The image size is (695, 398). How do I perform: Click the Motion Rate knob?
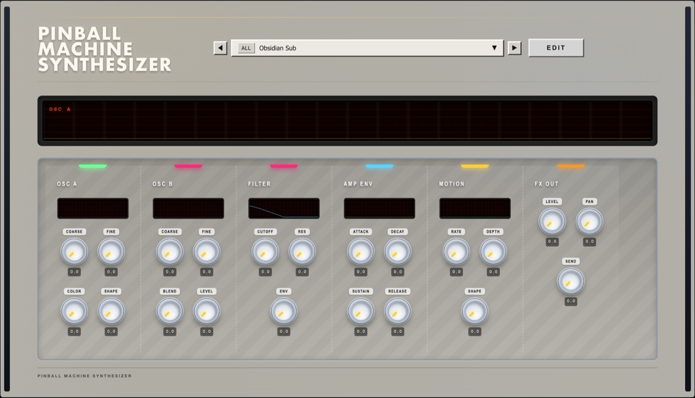[x=456, y=252]
